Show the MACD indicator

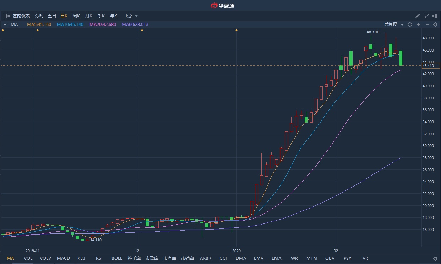click(64, 258)
